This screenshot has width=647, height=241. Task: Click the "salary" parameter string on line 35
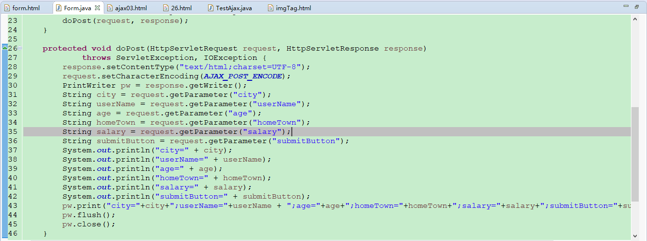262,131
